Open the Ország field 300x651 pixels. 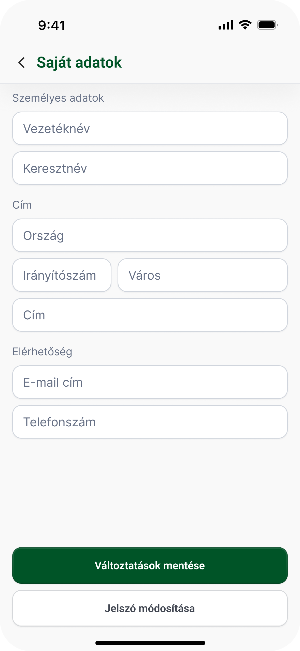150,236
